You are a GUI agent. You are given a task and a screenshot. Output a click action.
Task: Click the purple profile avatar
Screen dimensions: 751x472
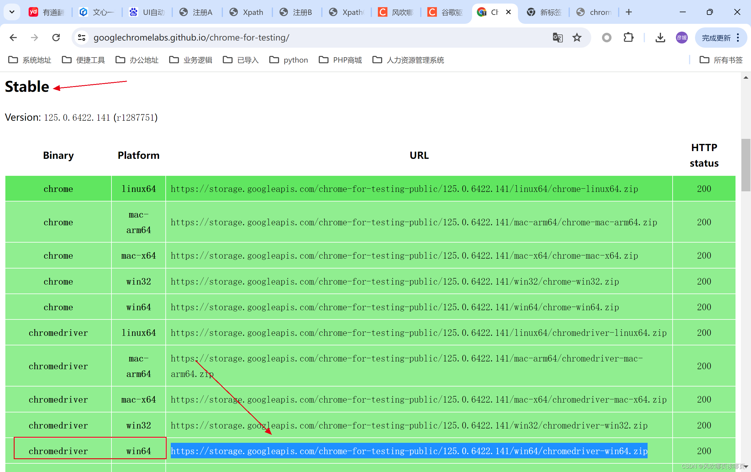(x=682, y=38)
